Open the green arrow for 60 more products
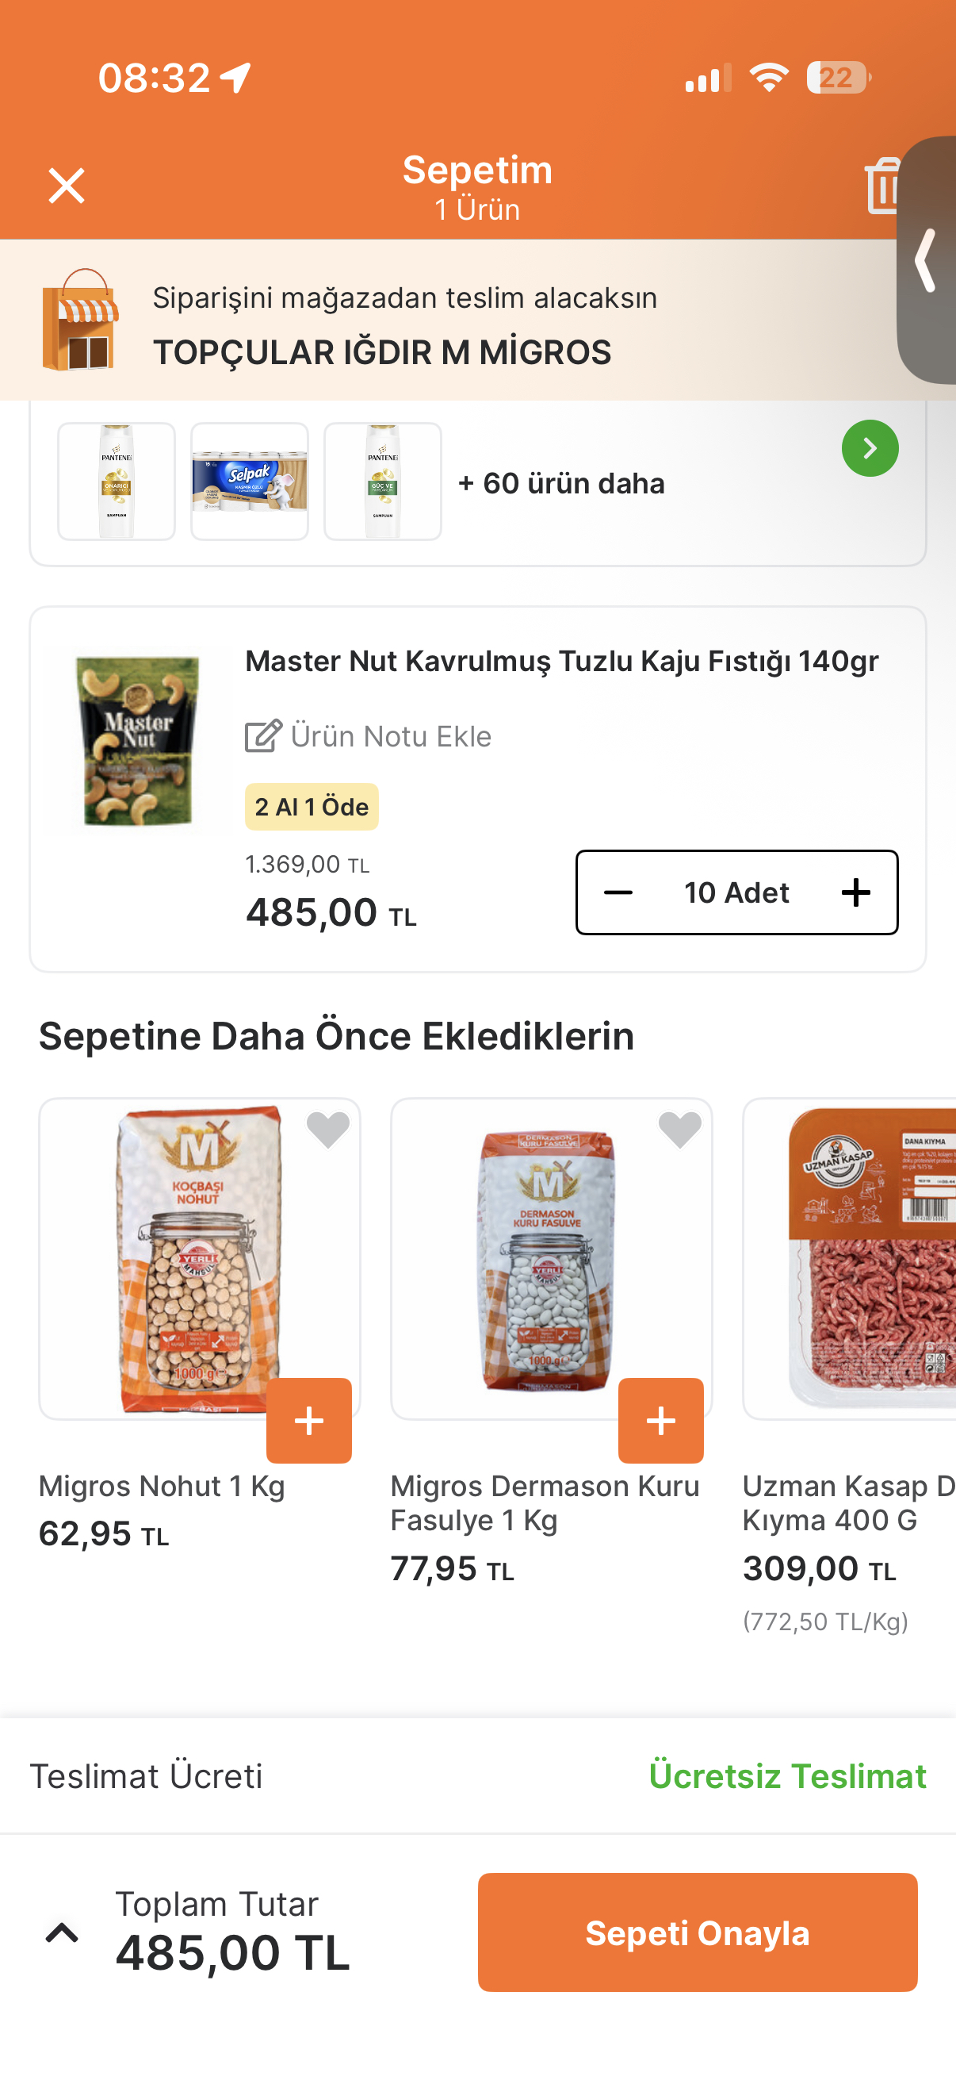 point(870,448)
